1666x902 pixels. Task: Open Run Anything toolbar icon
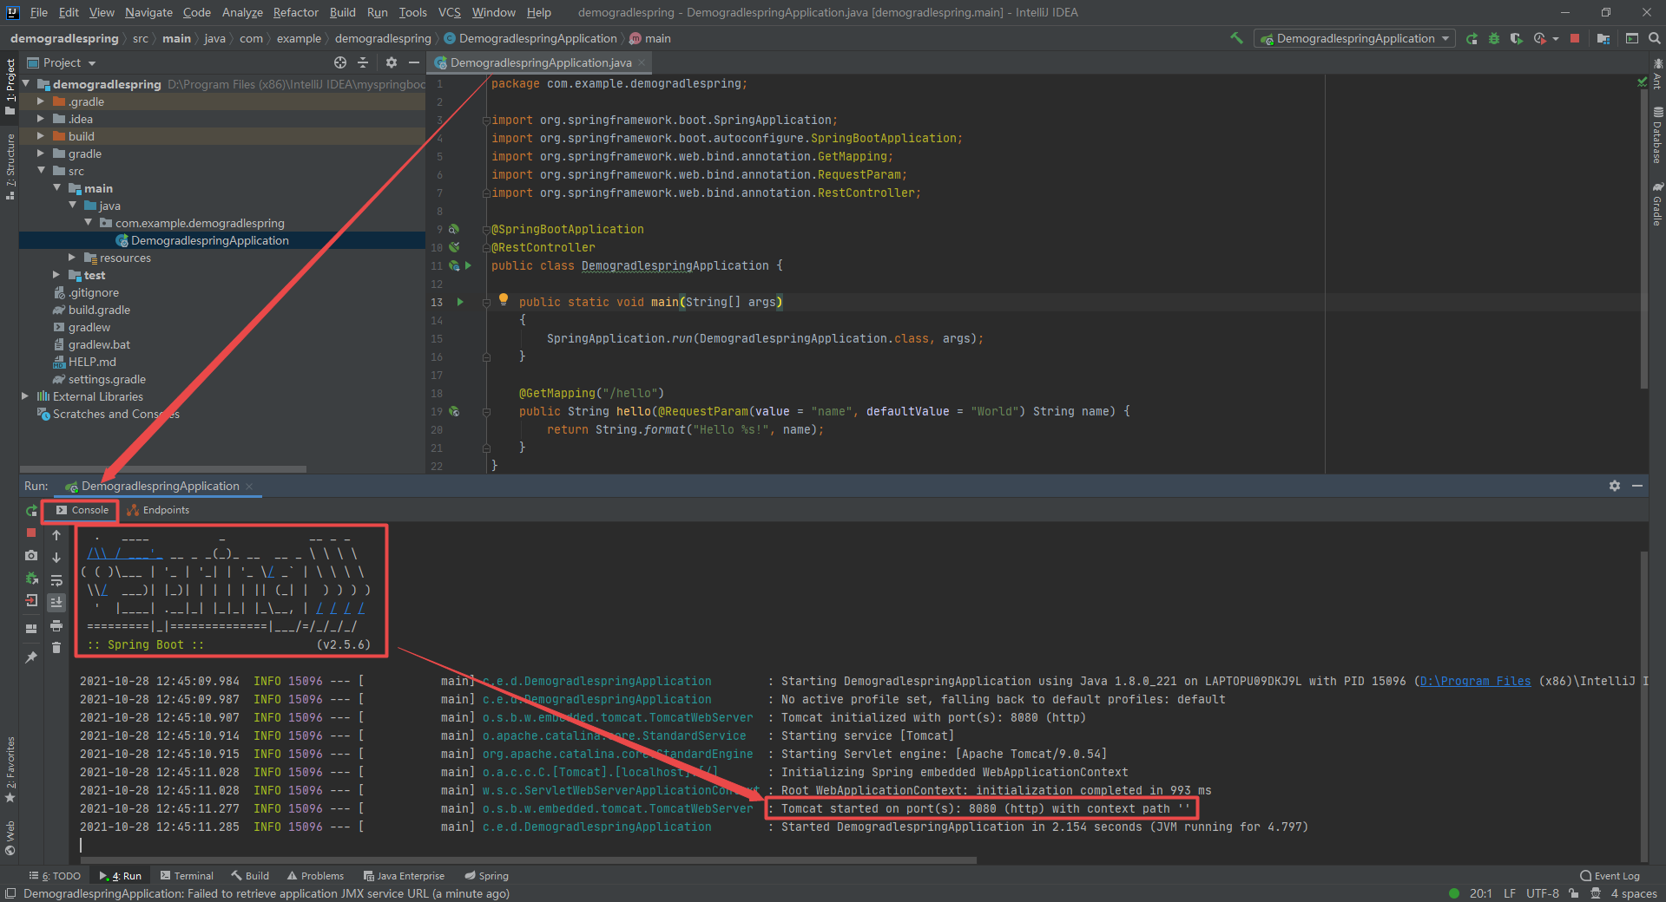(1631, 39)
